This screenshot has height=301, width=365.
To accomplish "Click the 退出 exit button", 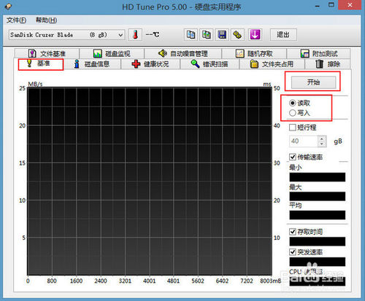I will pyautogui.click(x=283, y=35).
